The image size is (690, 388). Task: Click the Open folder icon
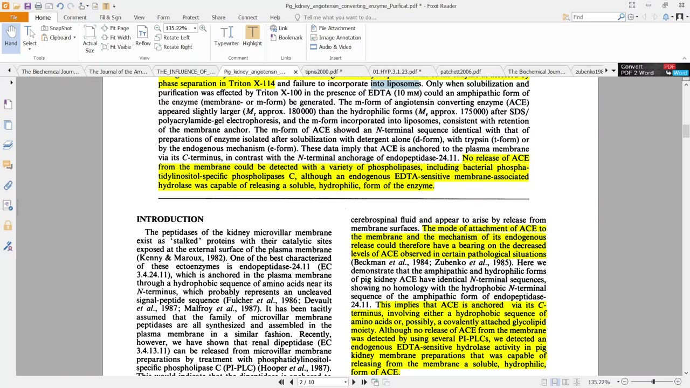[x=17, y=6]
